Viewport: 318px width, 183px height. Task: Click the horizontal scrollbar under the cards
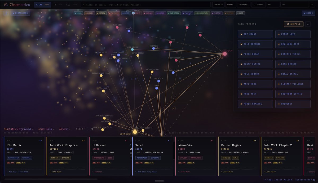coord(51,179)
